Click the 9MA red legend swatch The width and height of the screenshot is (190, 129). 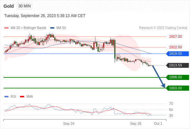click(x=22, y=97)
